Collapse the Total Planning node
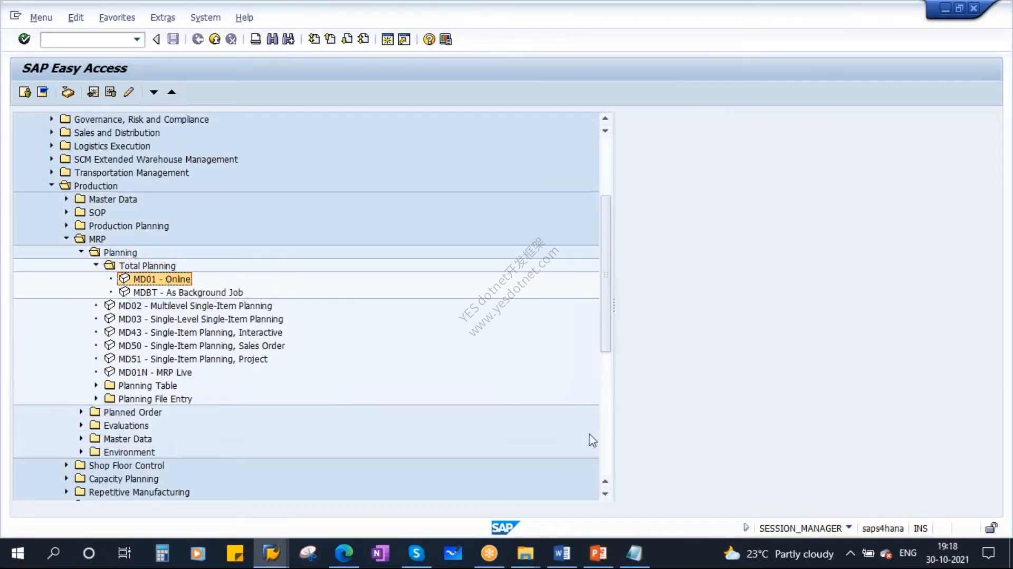 coord(96,265)
